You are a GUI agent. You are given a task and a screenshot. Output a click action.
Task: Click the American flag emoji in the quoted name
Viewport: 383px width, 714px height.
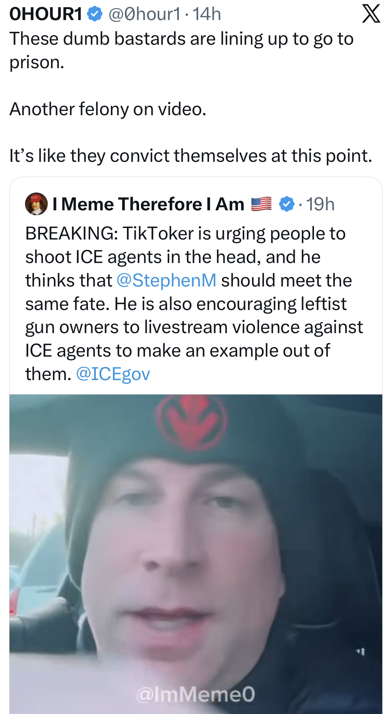pos(261,204)
